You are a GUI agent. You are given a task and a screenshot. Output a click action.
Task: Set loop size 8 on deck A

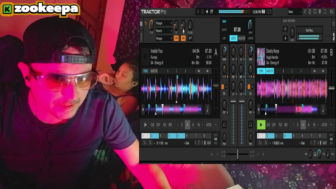coord(193,125)
